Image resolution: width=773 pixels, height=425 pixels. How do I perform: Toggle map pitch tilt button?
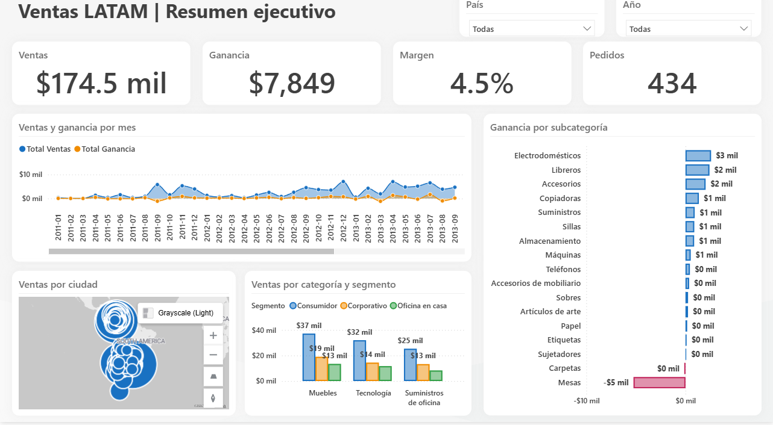[x=213, y=376]
